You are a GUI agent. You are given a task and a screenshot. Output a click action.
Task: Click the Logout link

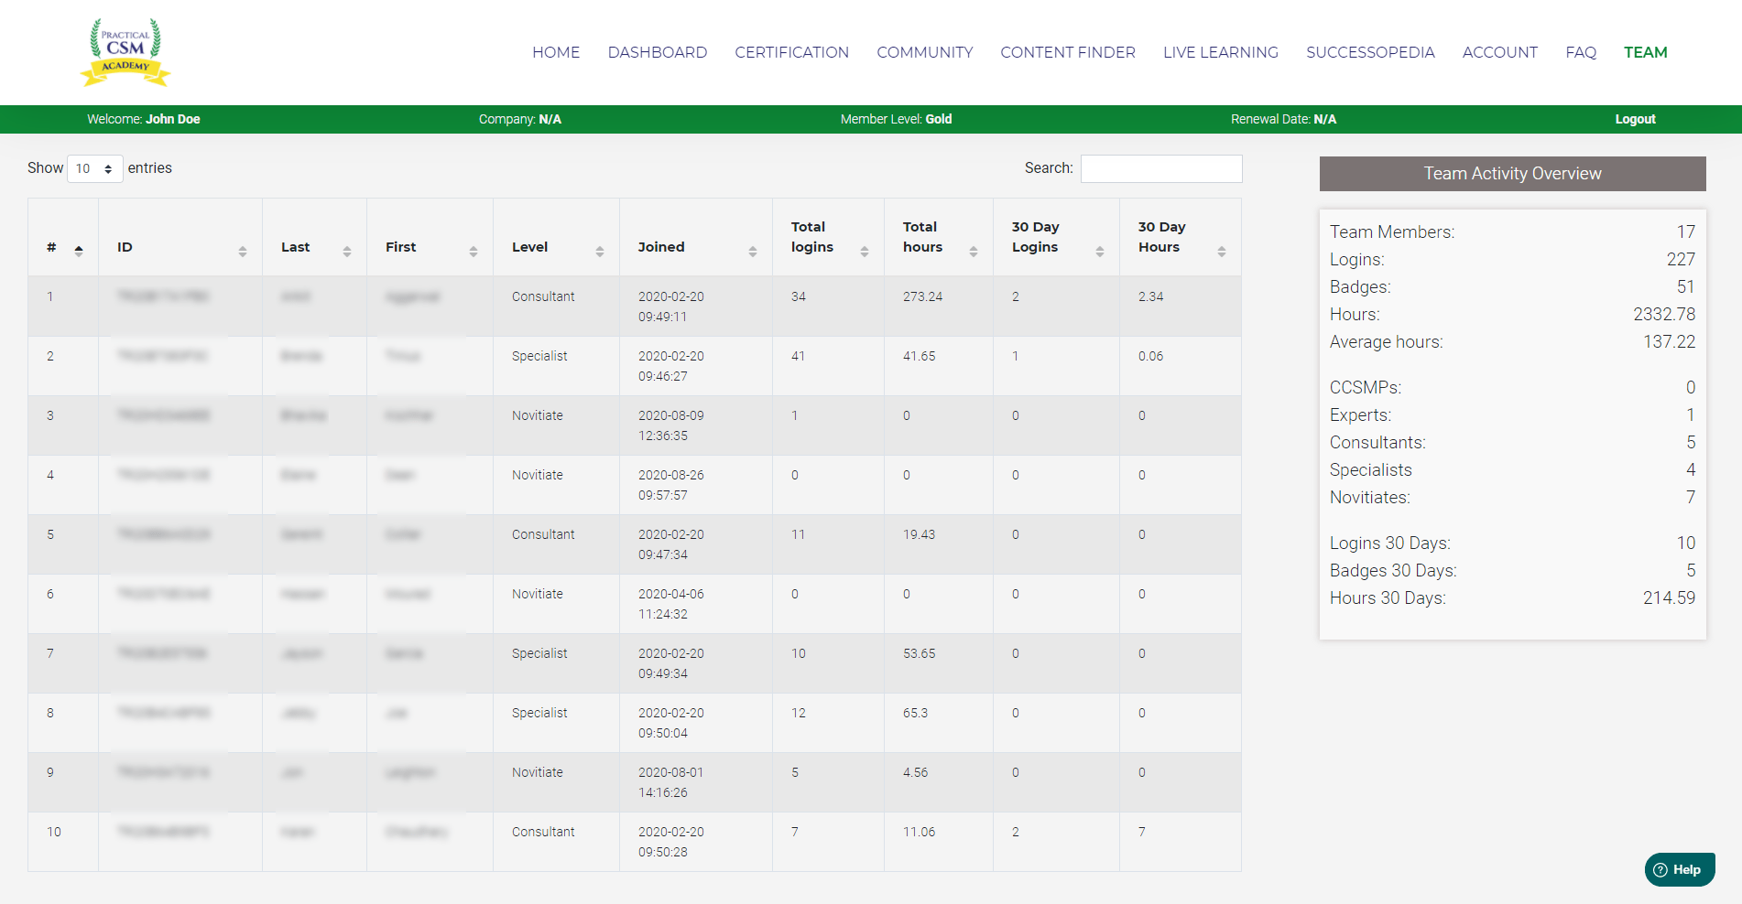coord(1634,119)
